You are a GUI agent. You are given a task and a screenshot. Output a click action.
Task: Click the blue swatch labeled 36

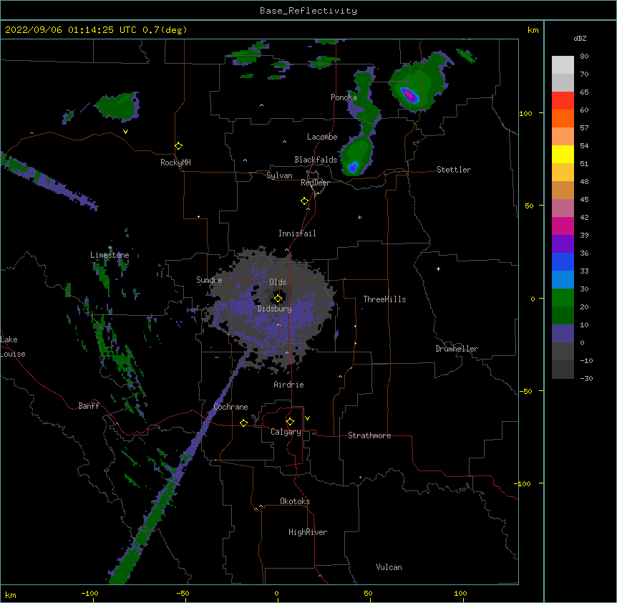(x=563, y=261)
